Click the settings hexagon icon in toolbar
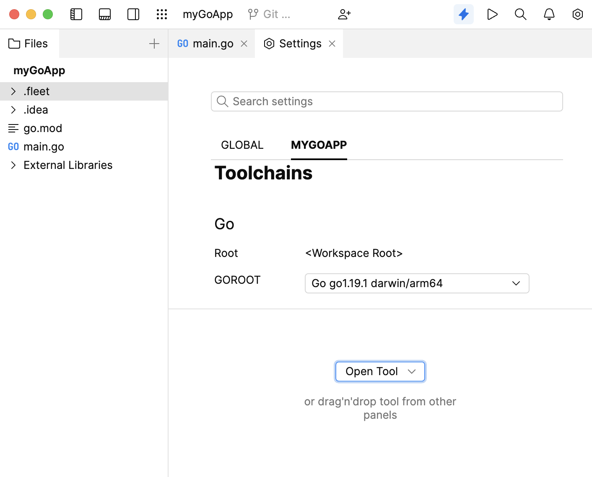Image resolution: width=592 pixels, height=477 pixels. click(x=578, y=14)
